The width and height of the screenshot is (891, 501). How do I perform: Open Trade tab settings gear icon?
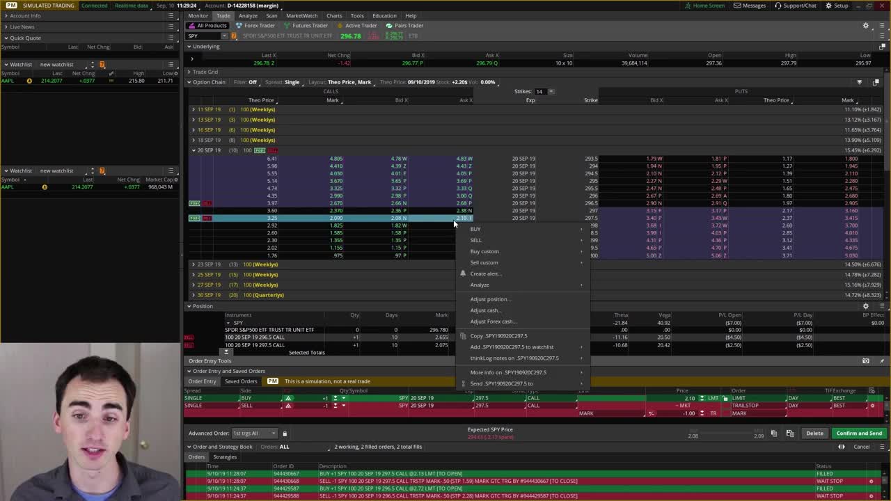pyautogui.click(x=866, y=26)
